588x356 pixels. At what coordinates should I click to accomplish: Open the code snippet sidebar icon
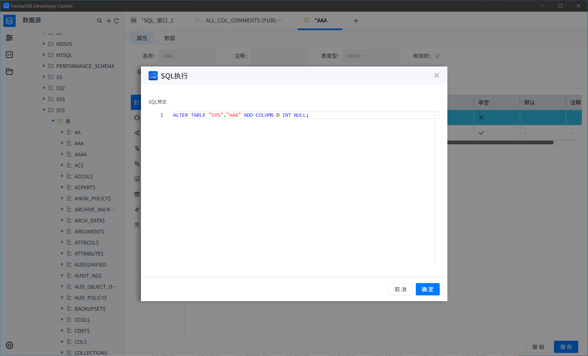click(x=9, y=55)
